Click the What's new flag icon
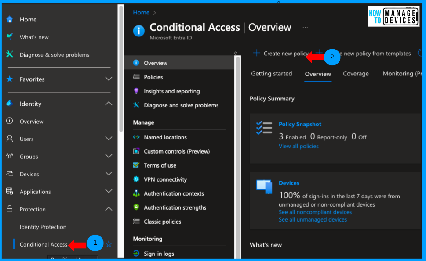Viewport: 426px width, 261px height. [10, 37]
